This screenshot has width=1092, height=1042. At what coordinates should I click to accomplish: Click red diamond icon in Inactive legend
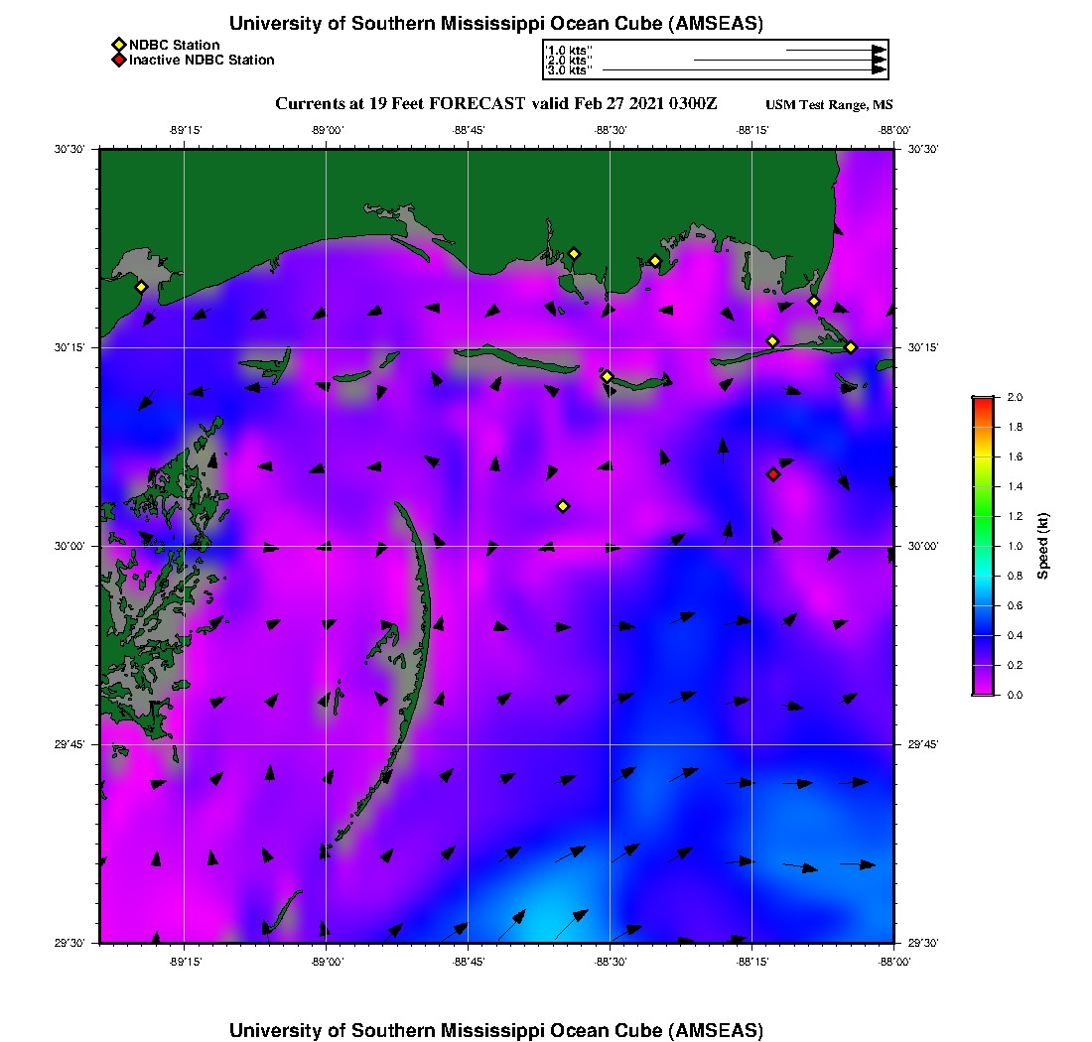pyautogui.click(x=119, y=61)
